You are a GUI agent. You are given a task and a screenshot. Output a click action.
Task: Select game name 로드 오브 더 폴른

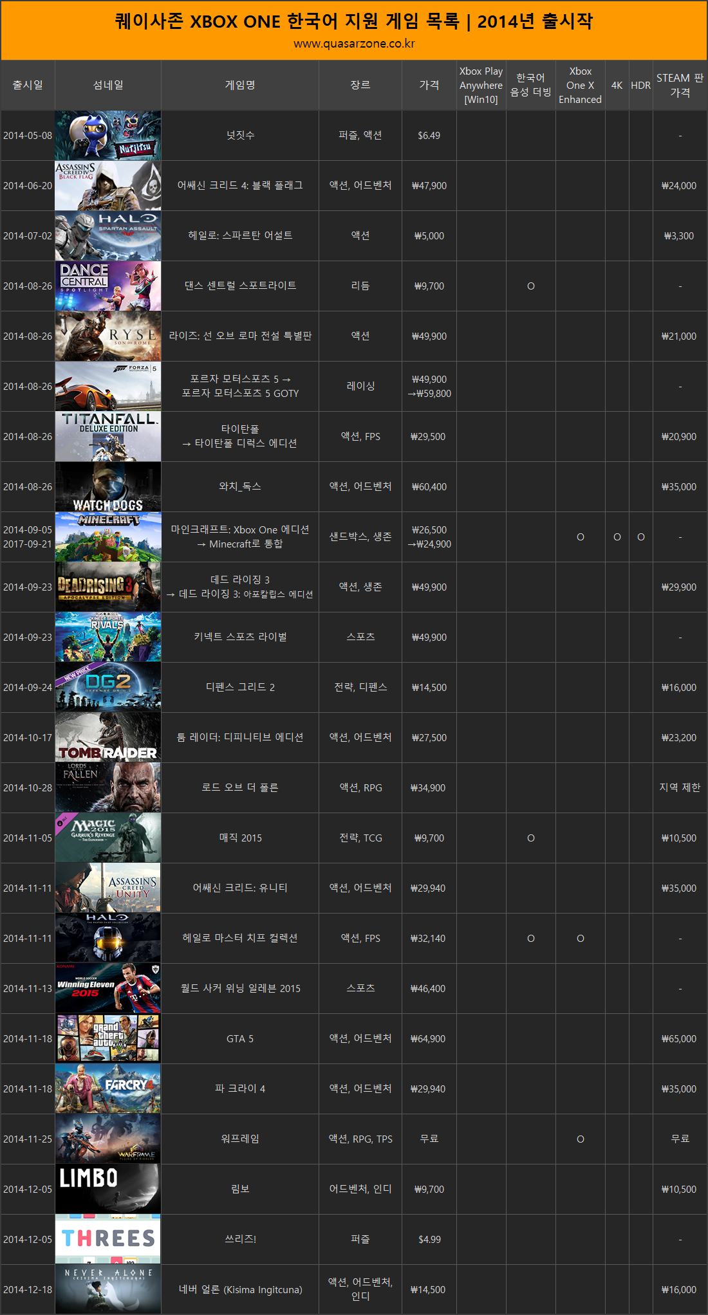240,788
